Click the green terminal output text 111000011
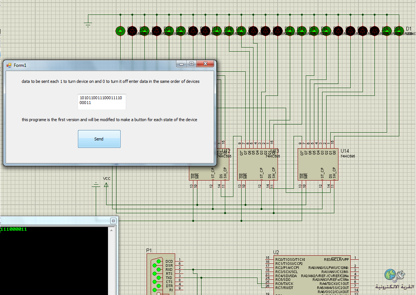This screenshot has height=295, width=416. pyautogui.click(x=13, y=229)
